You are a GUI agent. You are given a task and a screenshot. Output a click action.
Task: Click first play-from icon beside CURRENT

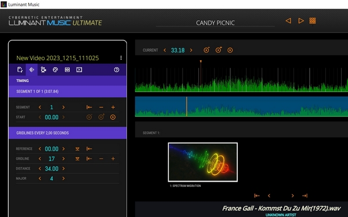point(206,50)
